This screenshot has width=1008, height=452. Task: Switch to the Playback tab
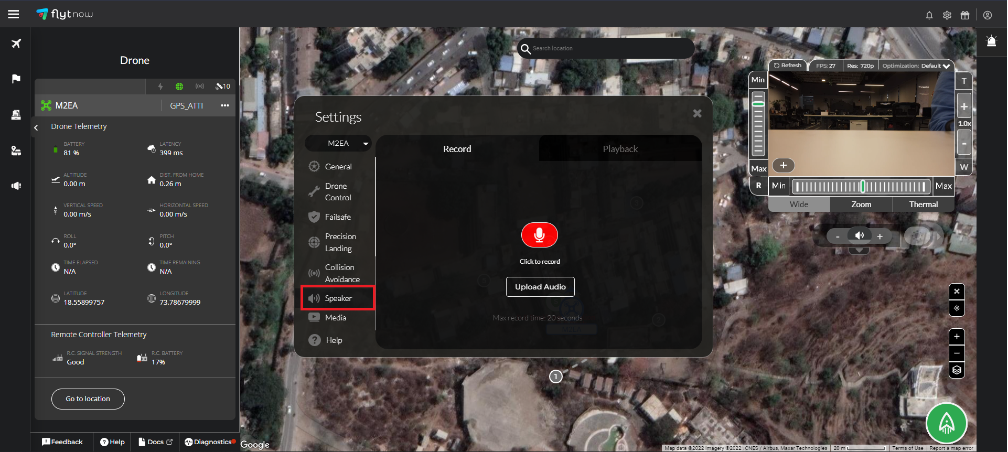(x=620, y=149)
